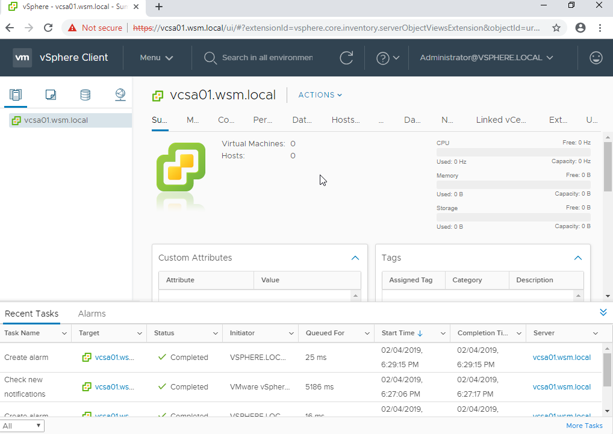Image resolution: width=613 pixels, height=434 pixels.
Task: Click the Storage usage bar
Action: pyautogui.click(x=513, y=217)
